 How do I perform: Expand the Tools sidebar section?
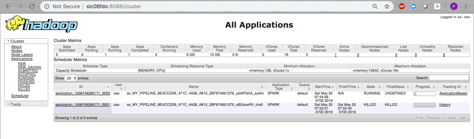[26, 104]
